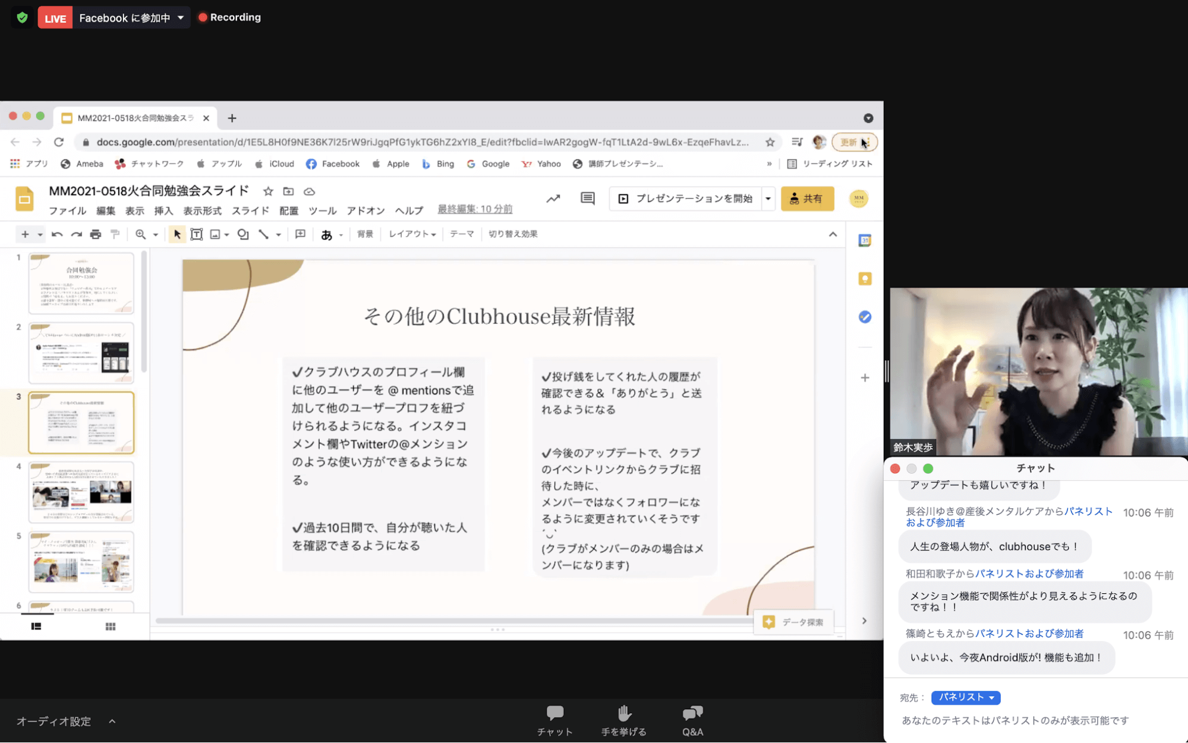Click undo arrow in Slides toolbar

pyautogui.click(x=57, y=234)
